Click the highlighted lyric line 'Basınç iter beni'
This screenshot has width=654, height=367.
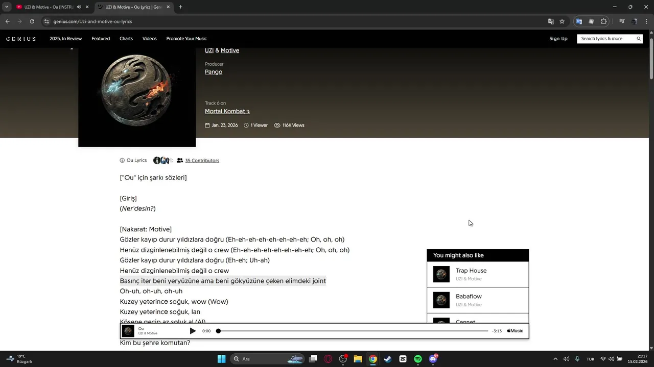tap(223, 281)
